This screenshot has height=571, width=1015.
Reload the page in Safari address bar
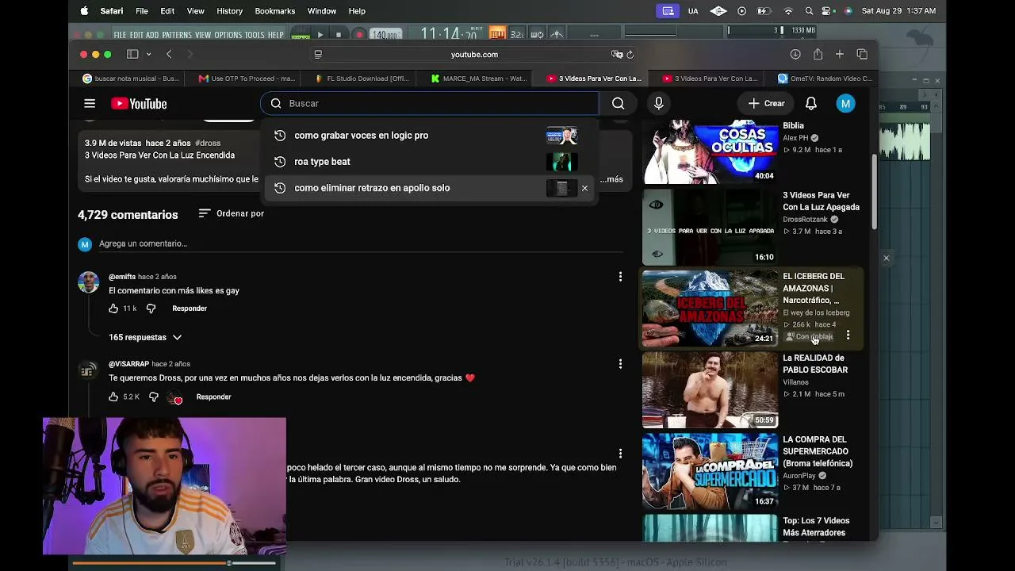(x=630, y=54)
